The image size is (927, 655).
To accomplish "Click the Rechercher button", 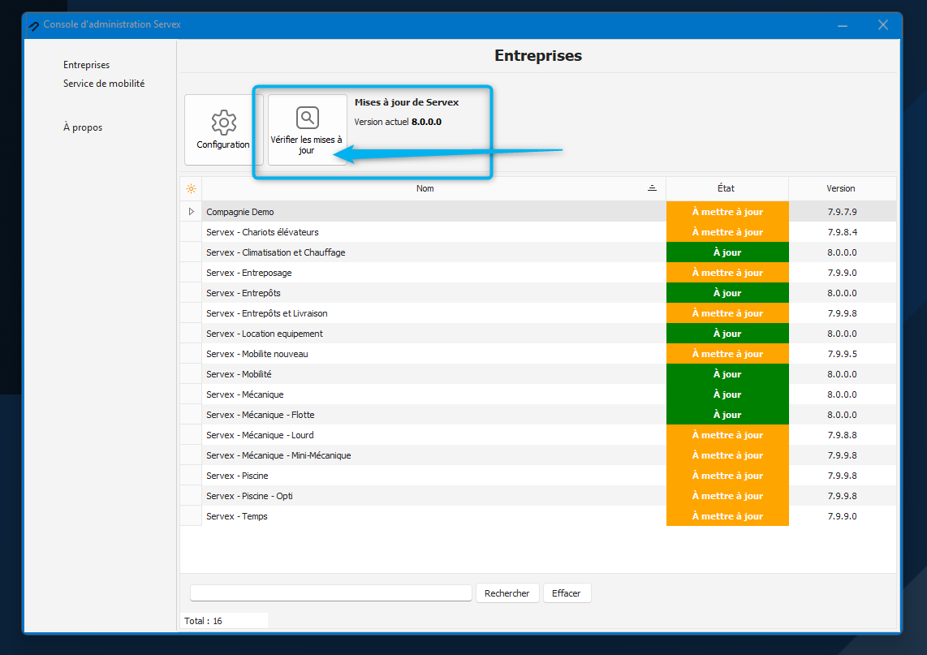I will [x=507, y=593].
